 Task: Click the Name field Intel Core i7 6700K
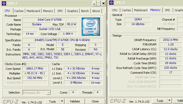(50, 20)
